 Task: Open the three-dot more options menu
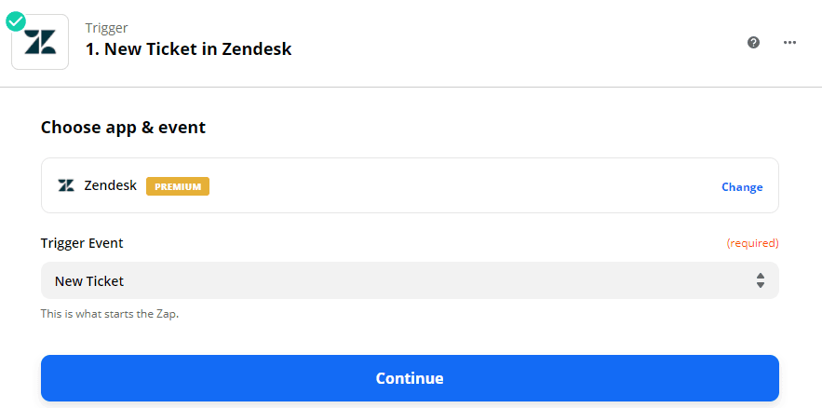[789, 42]
